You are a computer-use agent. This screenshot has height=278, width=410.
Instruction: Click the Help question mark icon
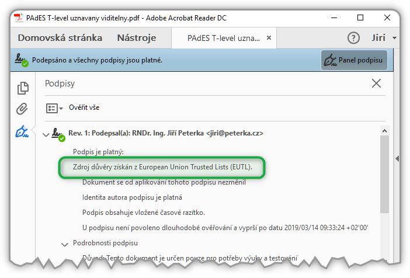pyautogui.click(x=353, y=38)
